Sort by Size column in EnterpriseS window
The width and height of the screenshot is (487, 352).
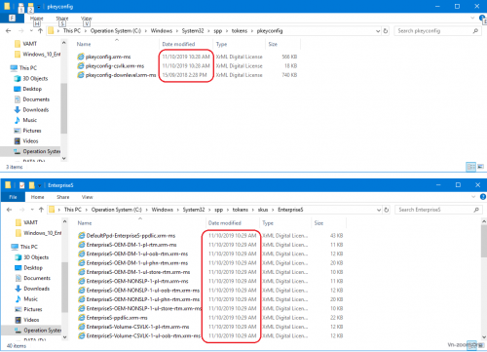tap(318, 223)
